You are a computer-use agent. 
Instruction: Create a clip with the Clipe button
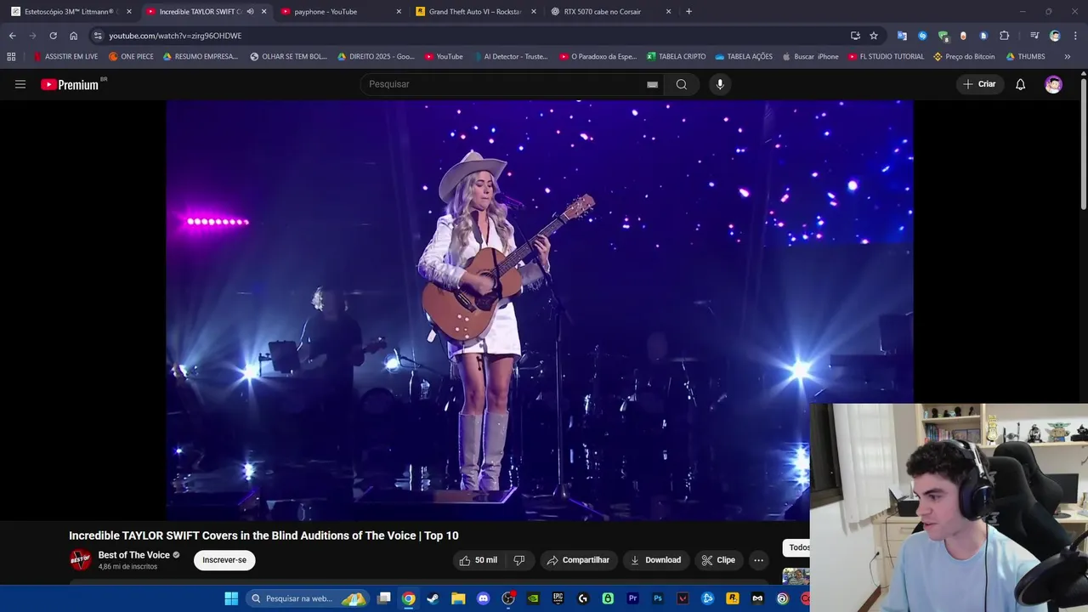click(718, 560)
